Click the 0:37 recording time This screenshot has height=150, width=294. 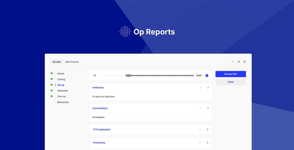pyautogui.click(x=199, y=76)
